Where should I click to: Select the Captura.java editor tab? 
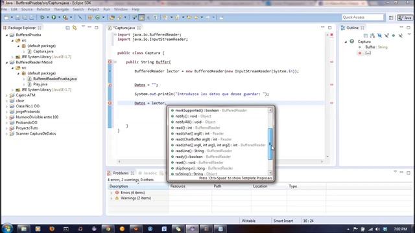pyautogui.click(x=124, y=28)
